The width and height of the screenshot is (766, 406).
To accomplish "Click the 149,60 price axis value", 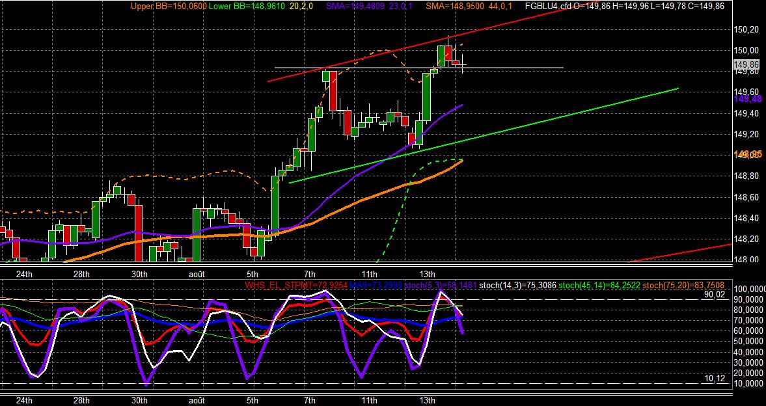I will click(746, 92).
